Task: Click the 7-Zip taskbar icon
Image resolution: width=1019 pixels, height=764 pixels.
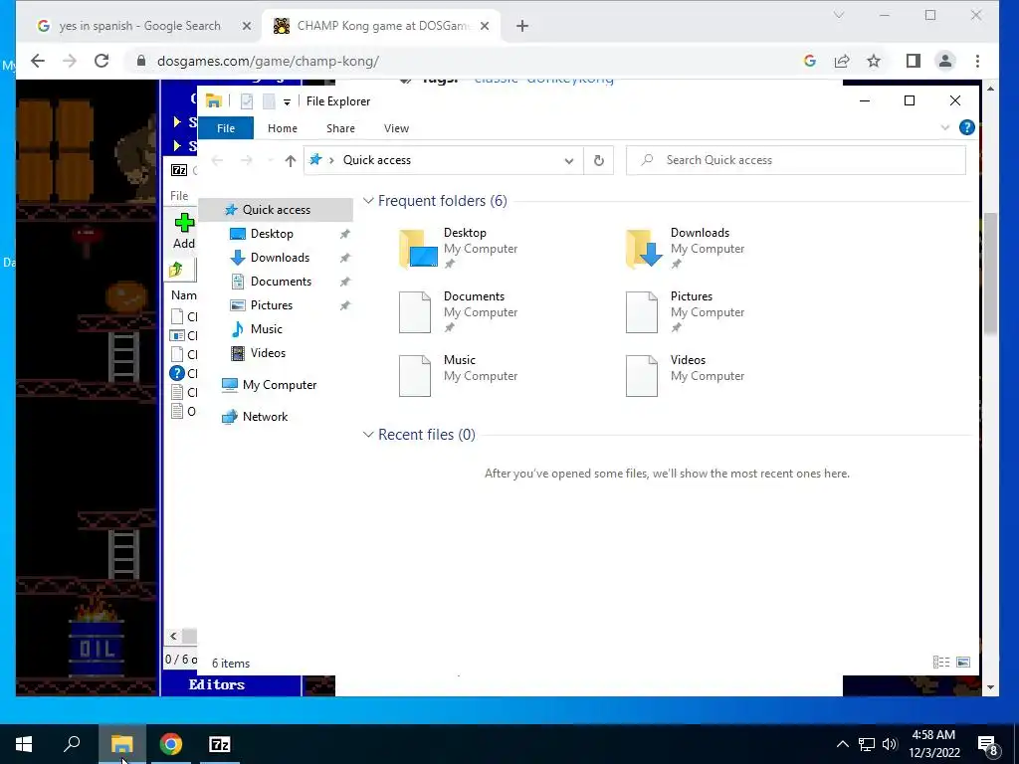Action: [220, 744]
